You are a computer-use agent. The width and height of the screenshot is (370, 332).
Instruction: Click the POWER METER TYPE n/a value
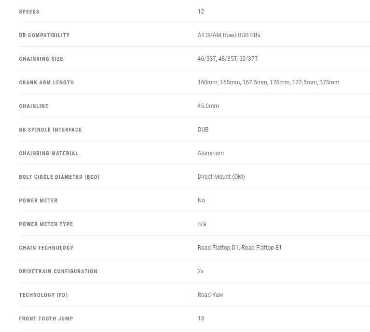coord(202,224)
